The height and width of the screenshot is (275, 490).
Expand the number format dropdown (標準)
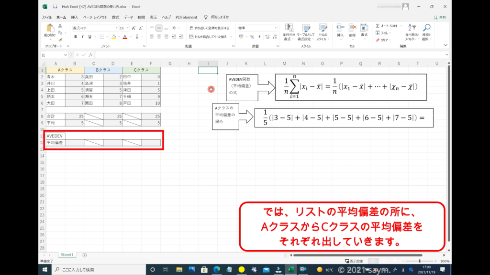[x=276, y=28]
